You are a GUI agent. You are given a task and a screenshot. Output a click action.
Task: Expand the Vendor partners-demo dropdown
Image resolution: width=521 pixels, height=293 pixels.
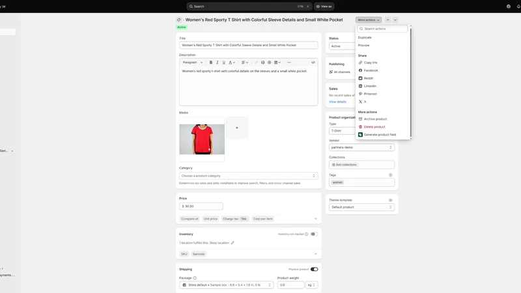pyautogui.click(x=362, y=147)
